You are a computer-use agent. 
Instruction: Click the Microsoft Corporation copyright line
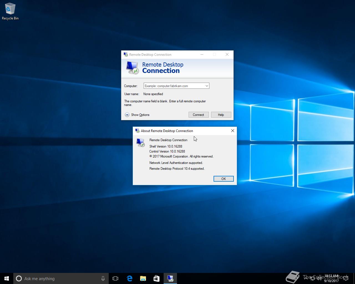tap(181, 156)
